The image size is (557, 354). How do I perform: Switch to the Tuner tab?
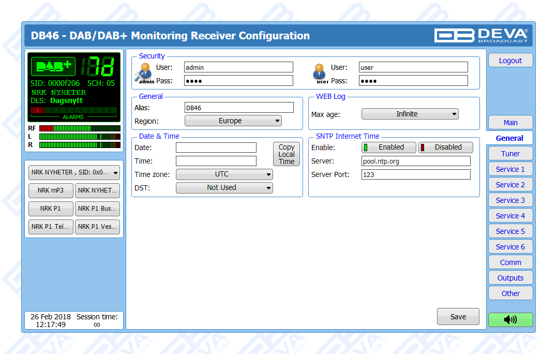click(x=510, y=154)
